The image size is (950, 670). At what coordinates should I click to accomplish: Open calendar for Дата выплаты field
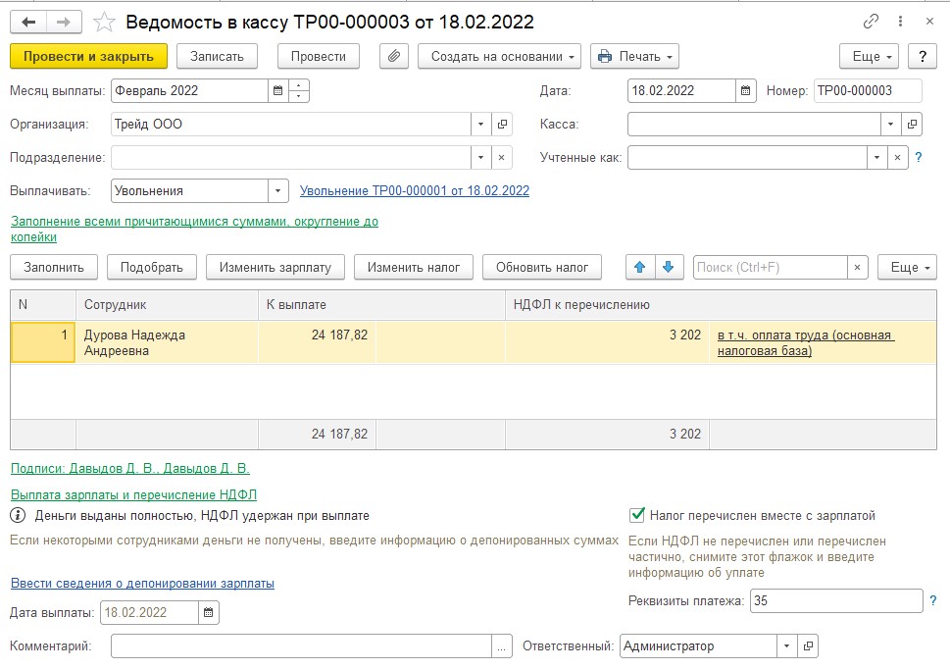pos(208,612)
